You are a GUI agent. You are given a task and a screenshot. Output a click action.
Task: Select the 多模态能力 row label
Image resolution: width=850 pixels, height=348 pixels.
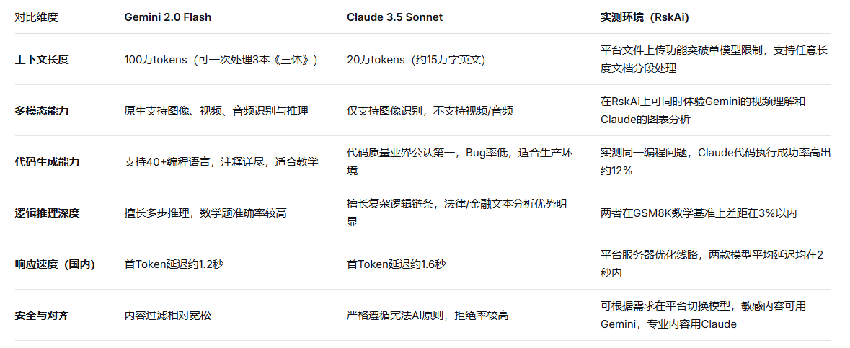tap(42, 111)
